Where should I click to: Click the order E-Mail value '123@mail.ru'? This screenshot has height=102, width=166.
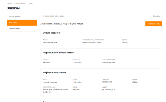click(77, 82)
